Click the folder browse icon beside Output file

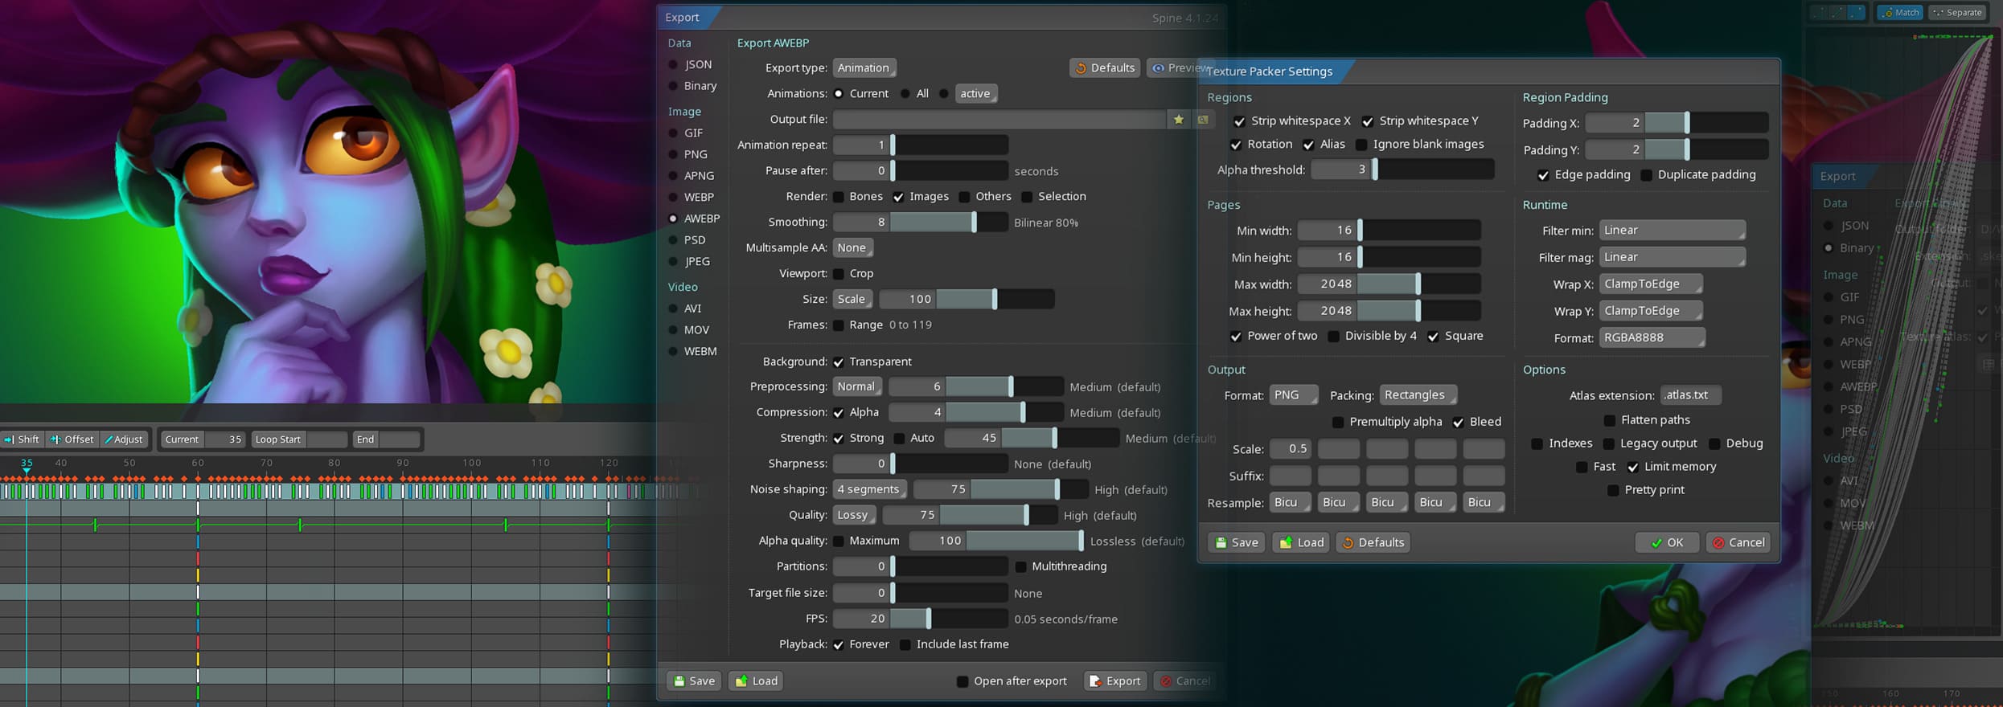(x=1203, y=120)
